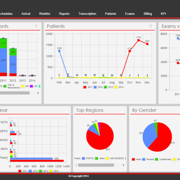Open the Reports menu item

pos(64,14)
